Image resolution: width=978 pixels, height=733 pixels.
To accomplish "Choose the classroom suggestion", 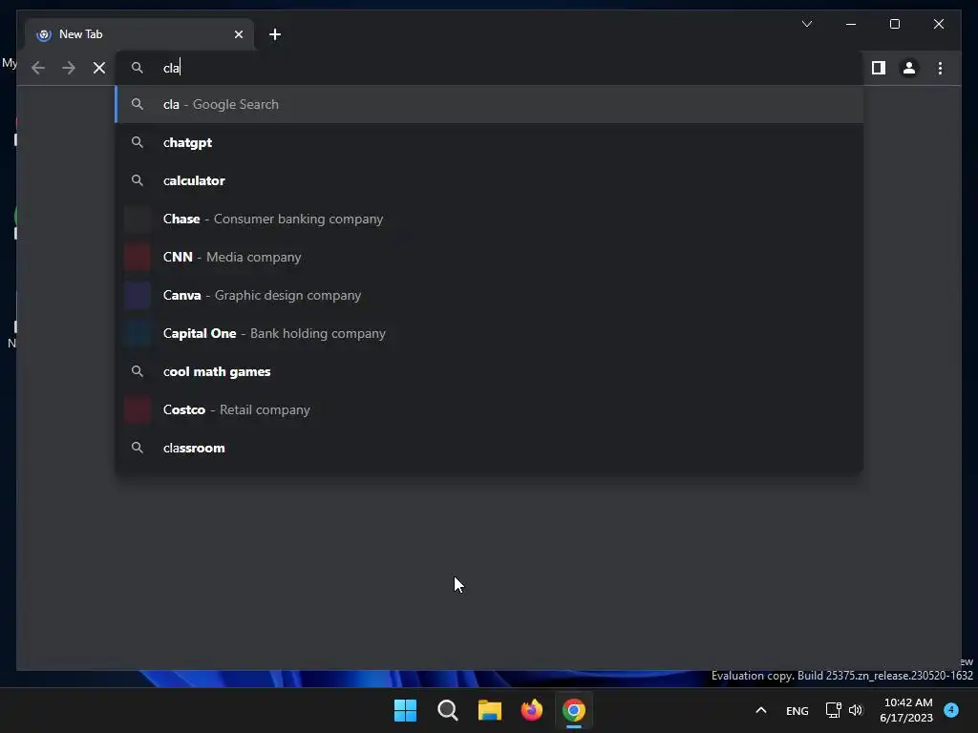I will [x=489, y=449].
